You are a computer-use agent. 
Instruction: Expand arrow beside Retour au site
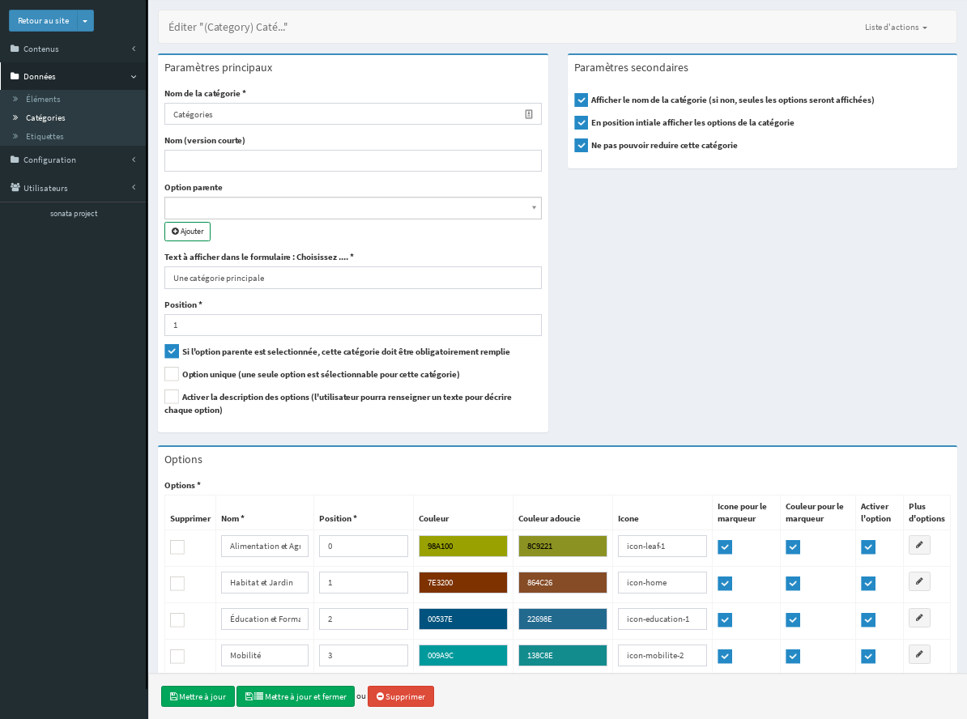(x=85, y=21)
